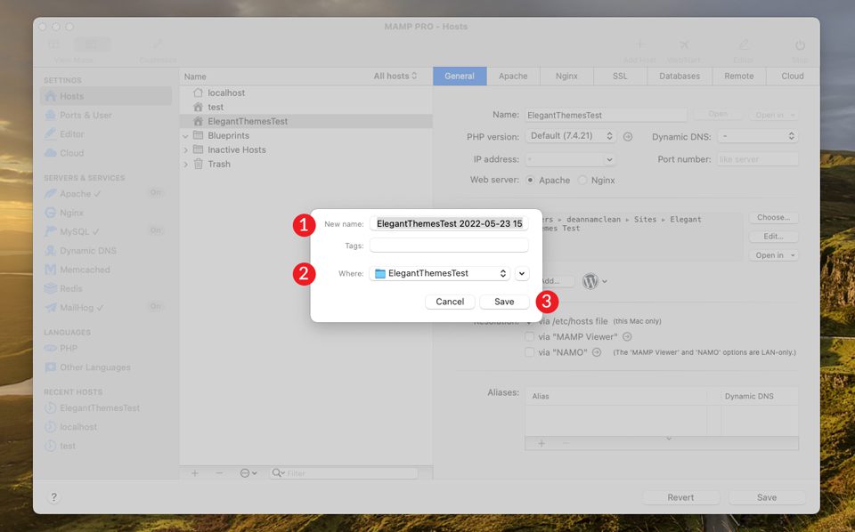This screenshot has height=532, width=855.
Task: Click Save in the dialog
Action: click(504, 302)
